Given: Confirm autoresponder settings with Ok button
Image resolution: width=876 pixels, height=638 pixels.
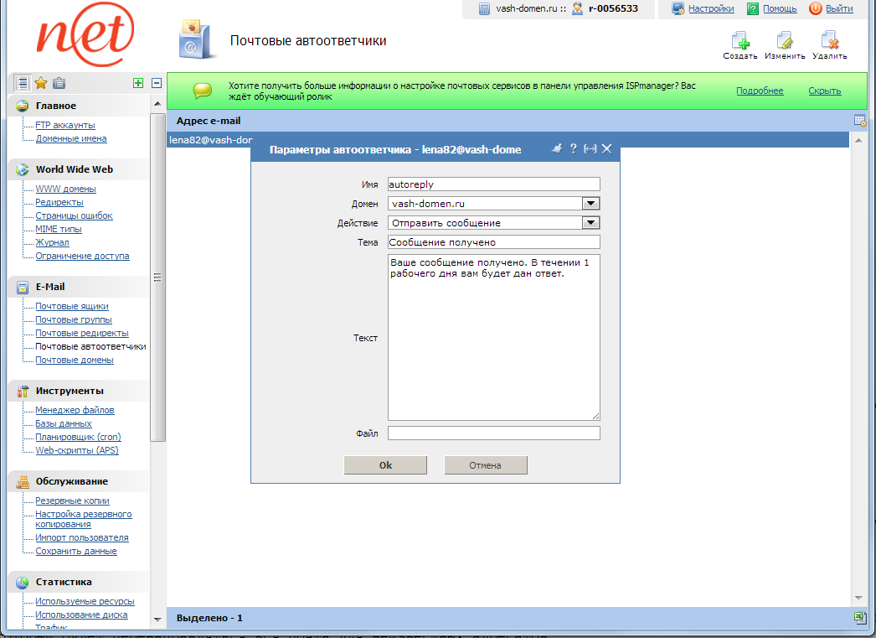Looking at the screenshot, I should coord(385,464).
